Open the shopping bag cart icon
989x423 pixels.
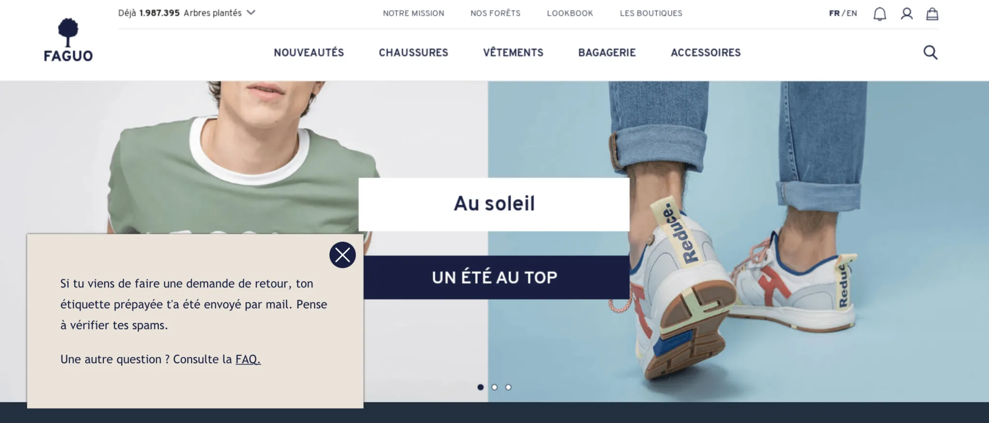[x=932, y=14]
